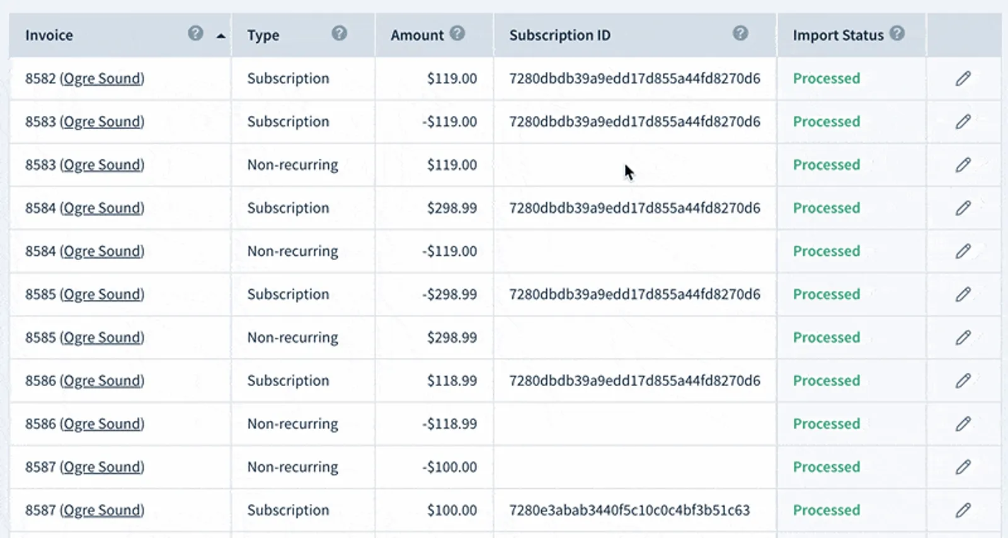
Task: Toggle the Invoice column sort arrow
Action: point(220,36)
